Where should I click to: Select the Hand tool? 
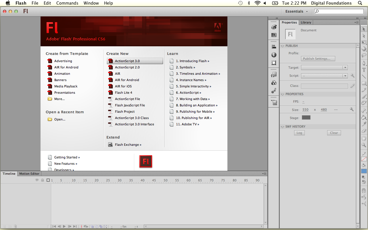(364, 138)
